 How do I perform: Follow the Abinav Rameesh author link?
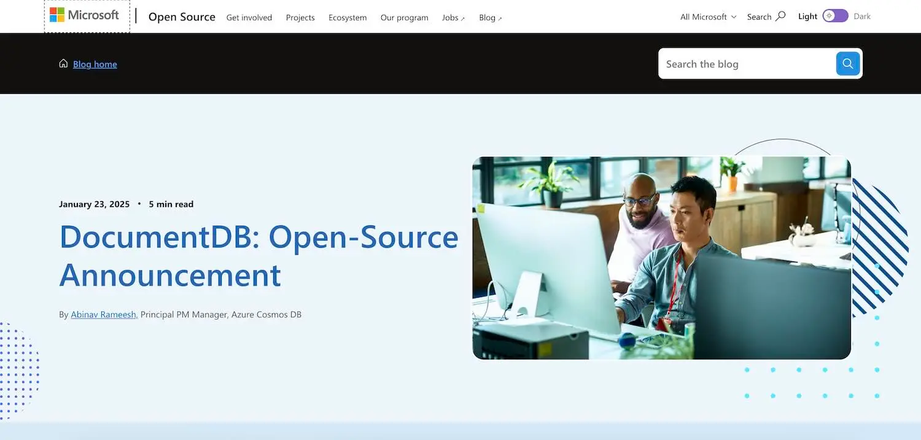103,314
